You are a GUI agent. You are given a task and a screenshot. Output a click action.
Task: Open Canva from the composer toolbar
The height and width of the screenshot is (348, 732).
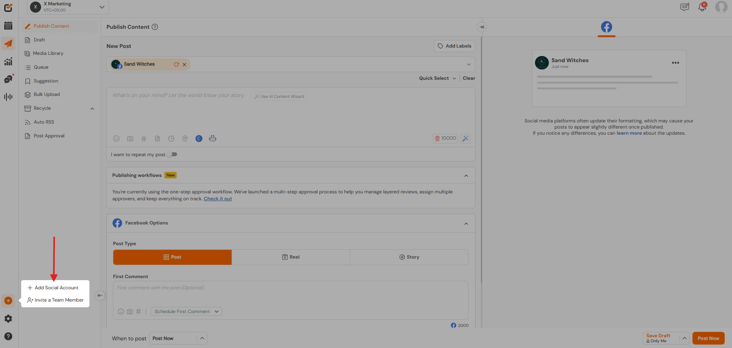pyautogui.click(x=199, y=139)
